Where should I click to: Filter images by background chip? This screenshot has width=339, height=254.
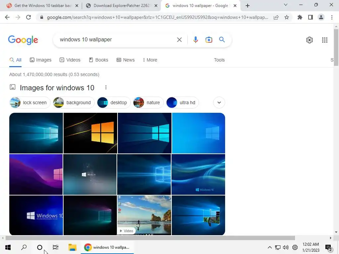pos(73,103)
